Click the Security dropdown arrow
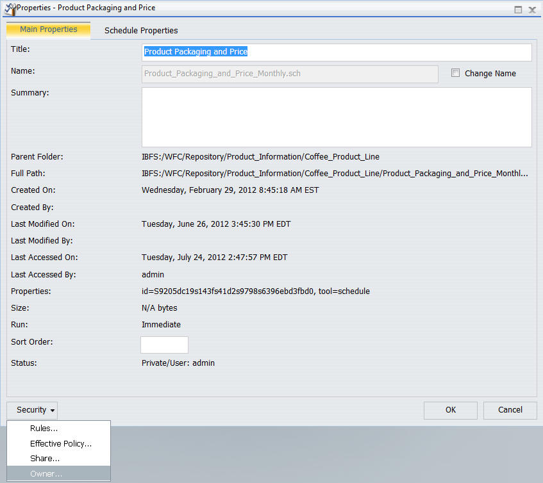 (53, 411)
